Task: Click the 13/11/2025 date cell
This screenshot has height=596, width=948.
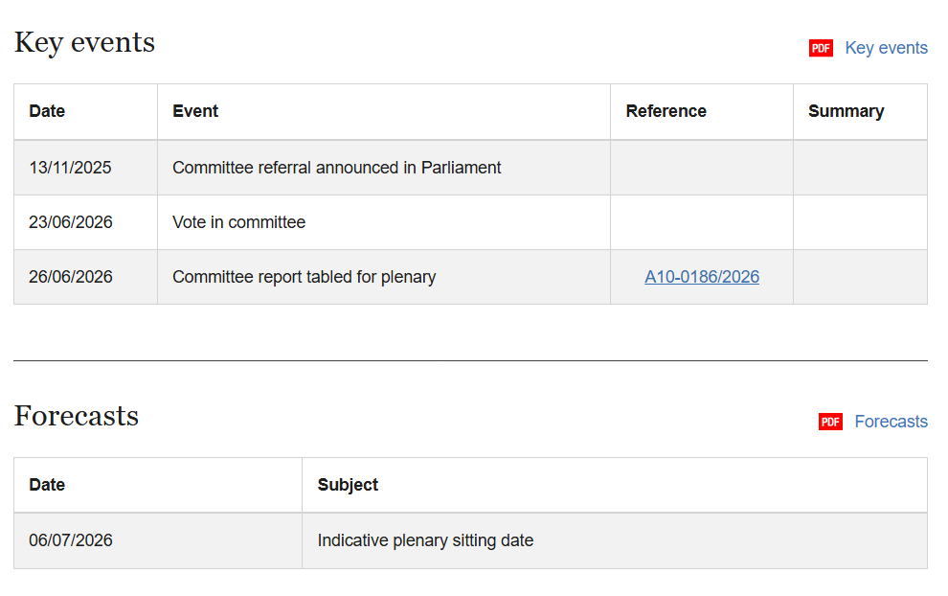Action: point(70,168)
